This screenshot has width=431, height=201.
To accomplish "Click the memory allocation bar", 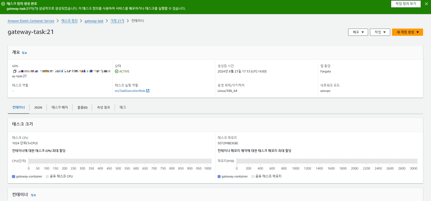I will point(327,161).
